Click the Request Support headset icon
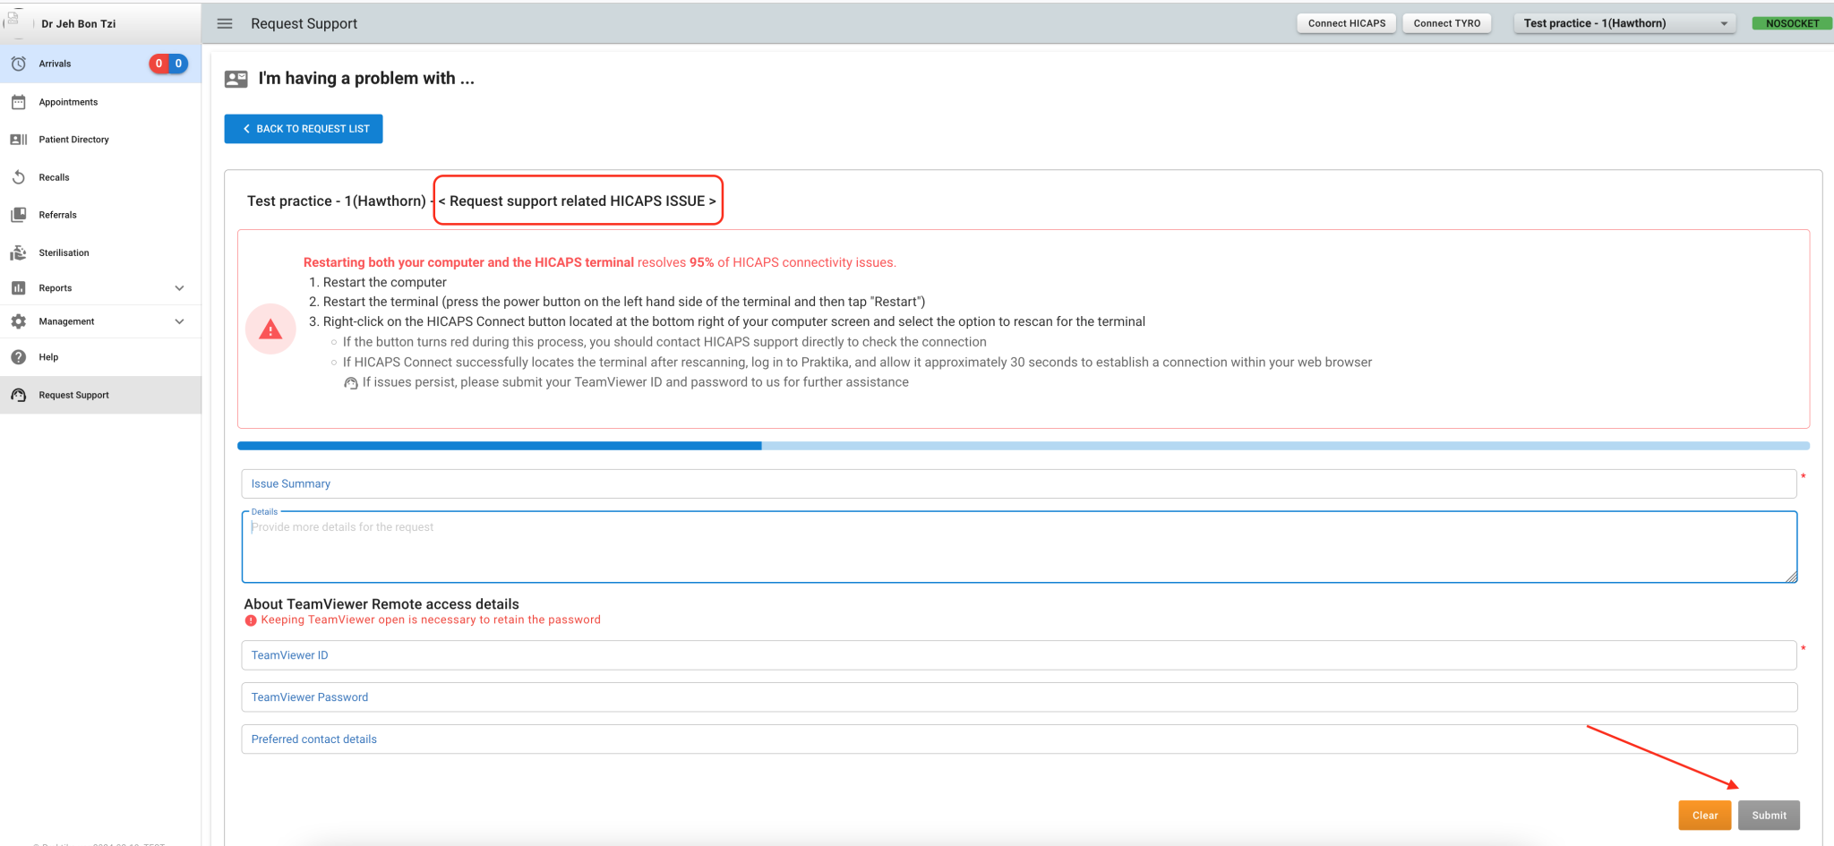Screen dimensions: 1834x846 [x=18, y=395]
